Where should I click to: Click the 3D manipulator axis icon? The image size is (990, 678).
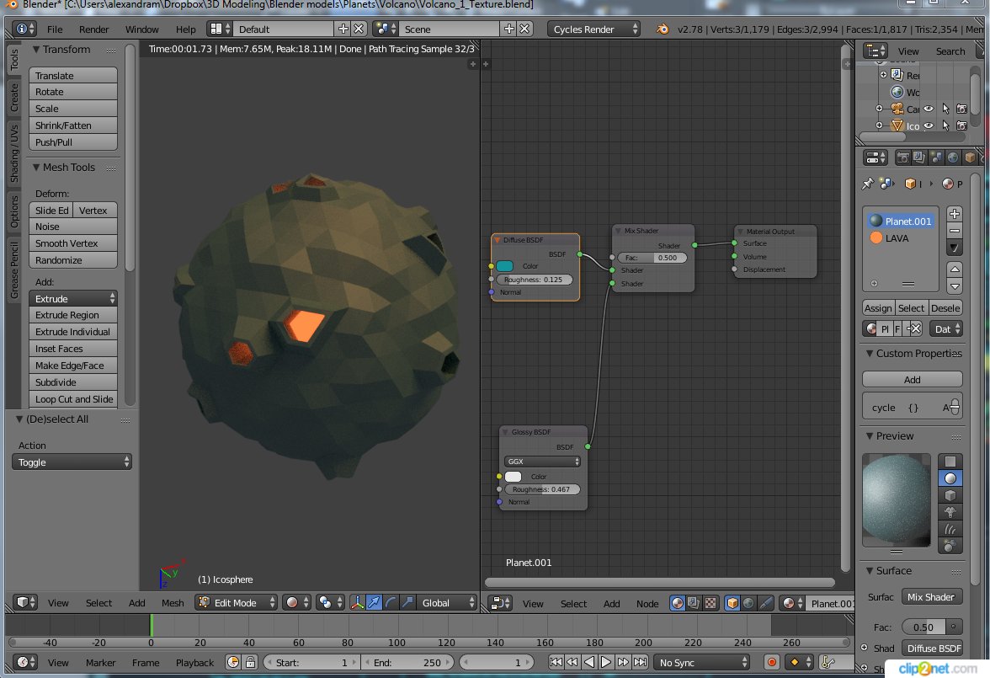357,602
